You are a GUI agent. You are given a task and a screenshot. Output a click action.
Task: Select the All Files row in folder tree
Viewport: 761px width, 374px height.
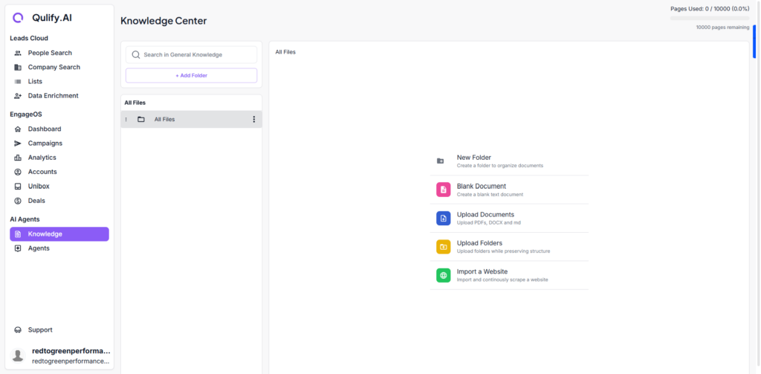[191, 120]
